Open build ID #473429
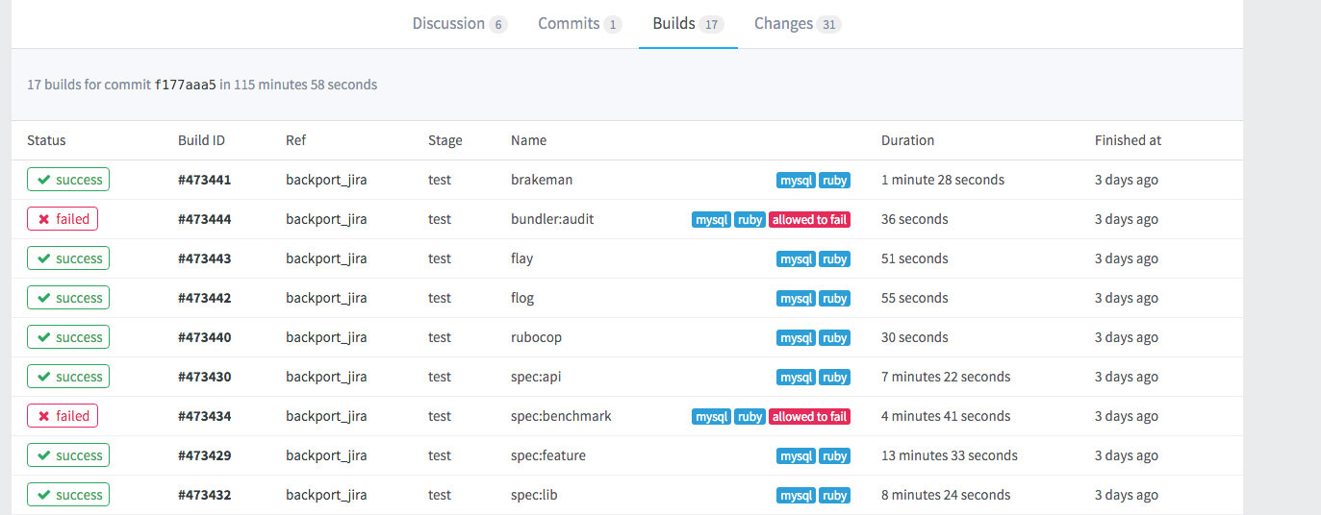1321x515 pixels. coord(204,455)
